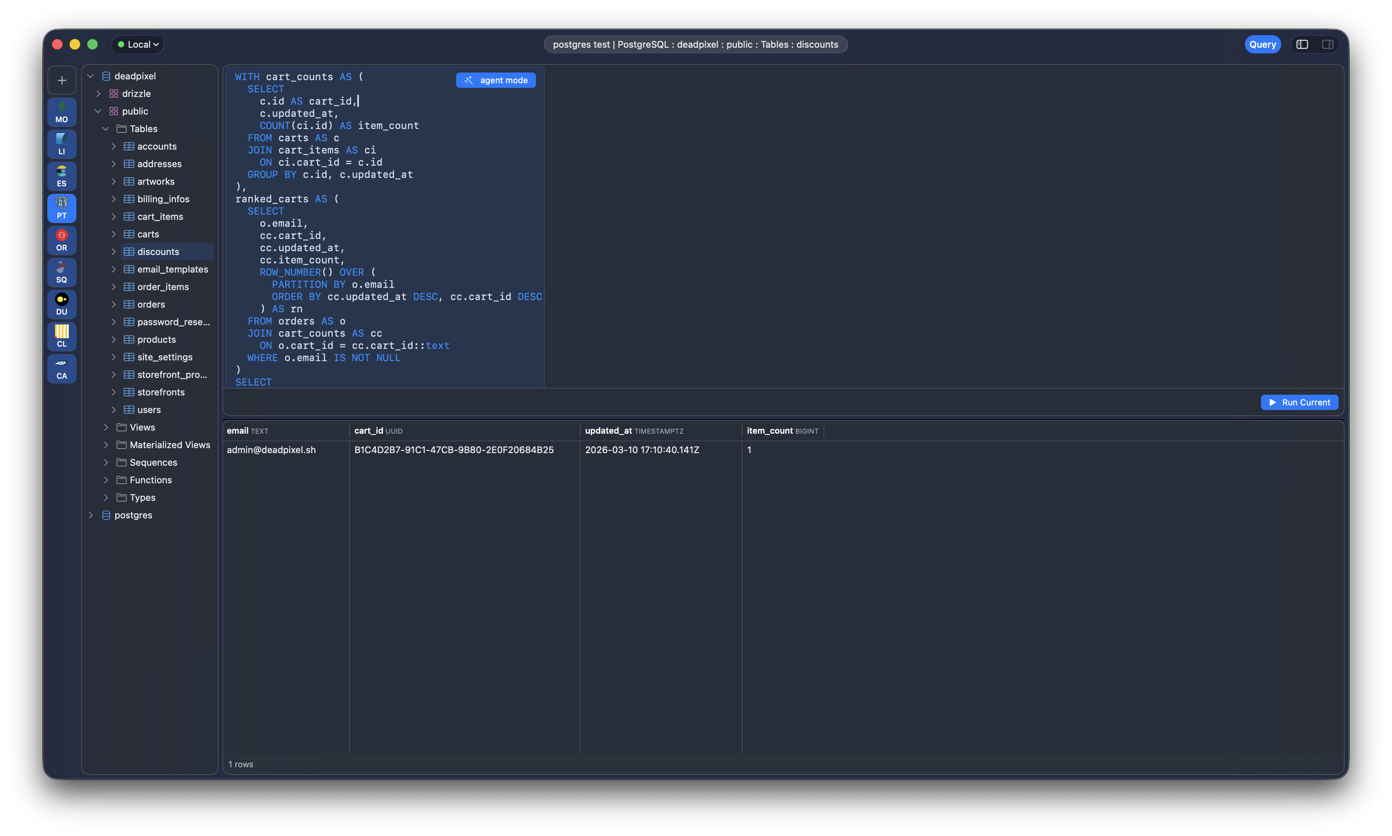Collapse the public schema node
The height and width of the screenshot is (836, 1392).
click(99, 111)
